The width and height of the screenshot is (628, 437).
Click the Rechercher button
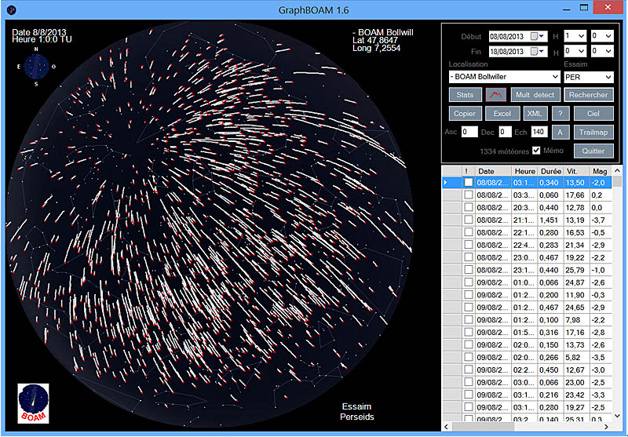click(x=588, y=95)
